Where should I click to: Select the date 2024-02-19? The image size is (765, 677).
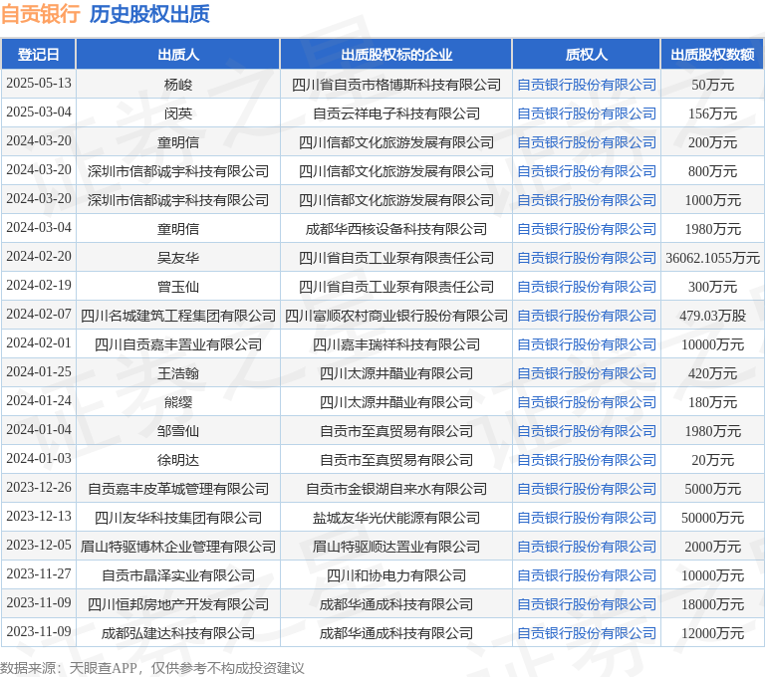tap(39, 285)
